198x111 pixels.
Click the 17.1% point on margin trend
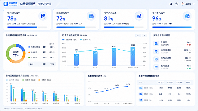(x=106, y=91)
